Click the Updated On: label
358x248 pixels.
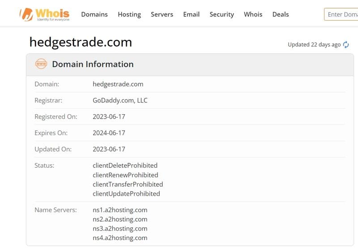pyautogui.click(x=53, y=149)
